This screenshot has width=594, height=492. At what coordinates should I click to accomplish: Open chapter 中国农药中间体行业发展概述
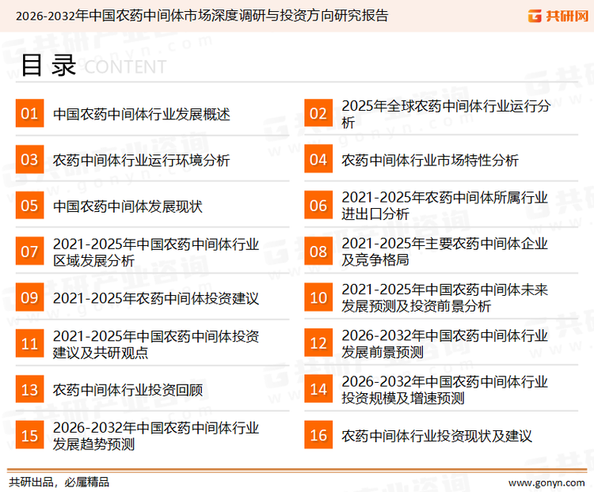tap(141, 115)
